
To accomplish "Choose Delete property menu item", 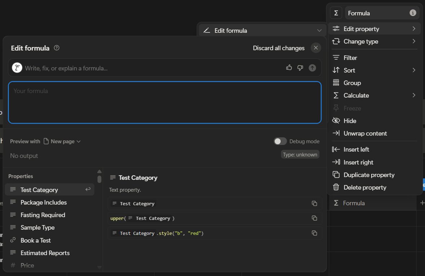I will tap(365, 188).
